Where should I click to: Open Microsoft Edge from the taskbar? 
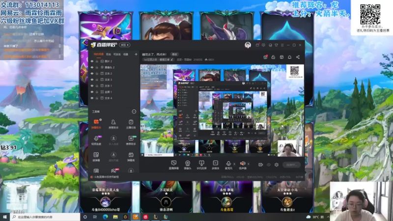(105, 217)
